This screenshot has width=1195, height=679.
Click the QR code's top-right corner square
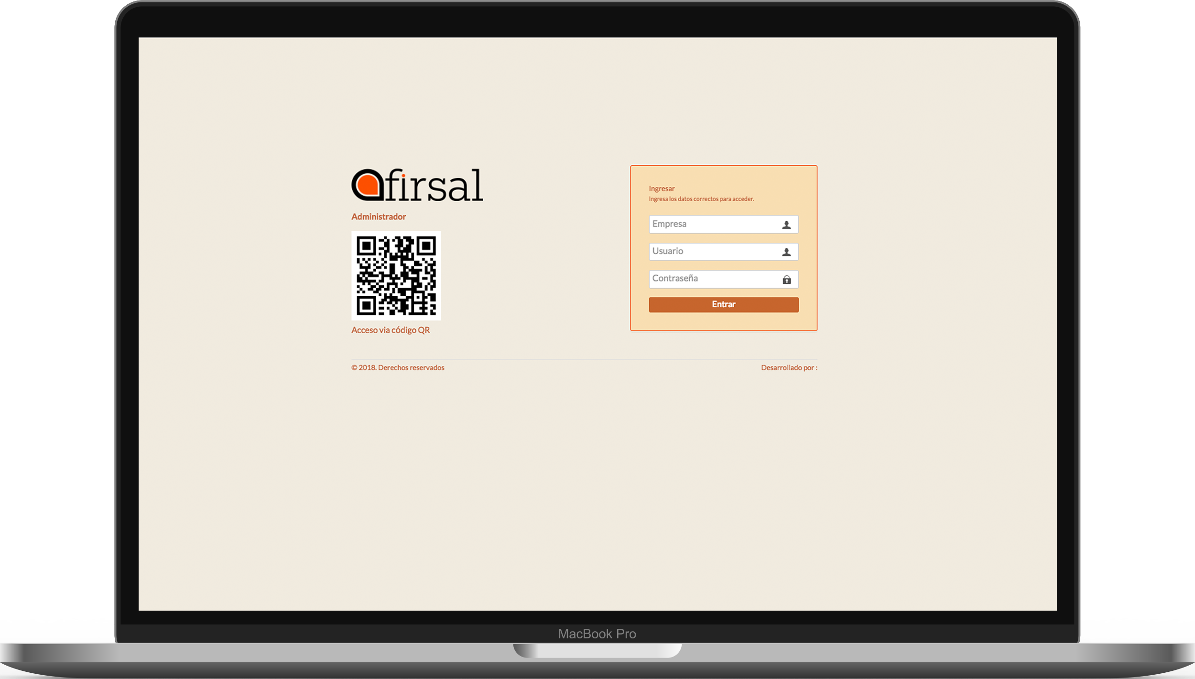tap(426, 246)
